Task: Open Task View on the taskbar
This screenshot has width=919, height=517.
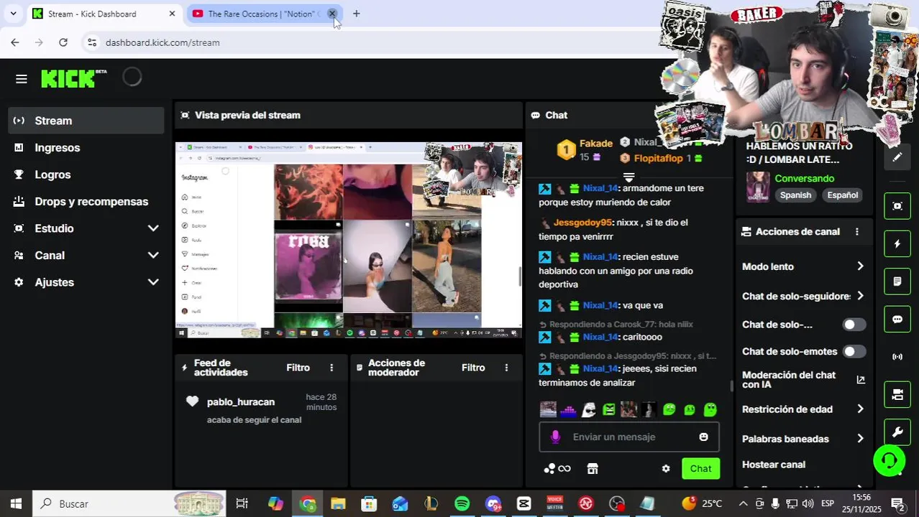Action: point(242,504)
